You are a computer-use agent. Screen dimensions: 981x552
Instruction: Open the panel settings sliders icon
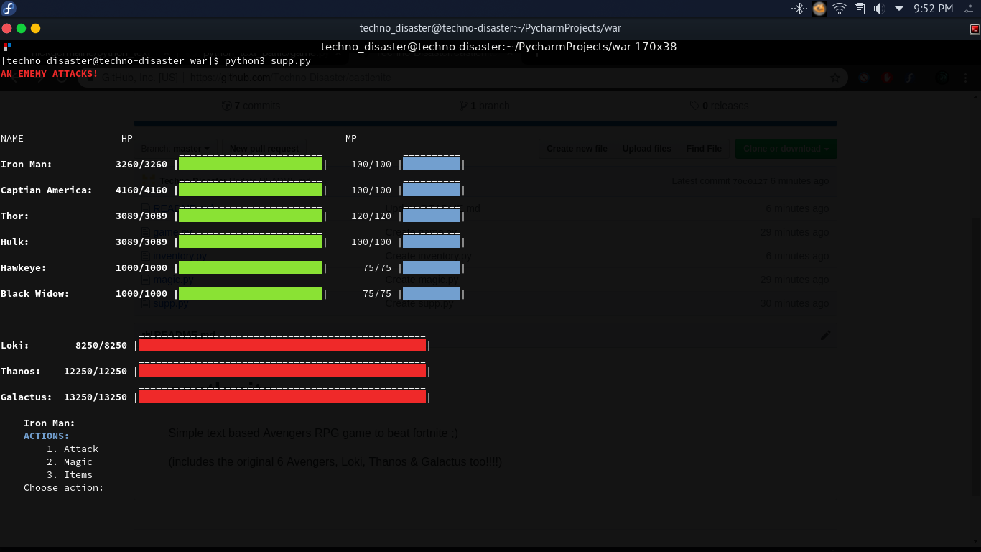coord(970,9)
